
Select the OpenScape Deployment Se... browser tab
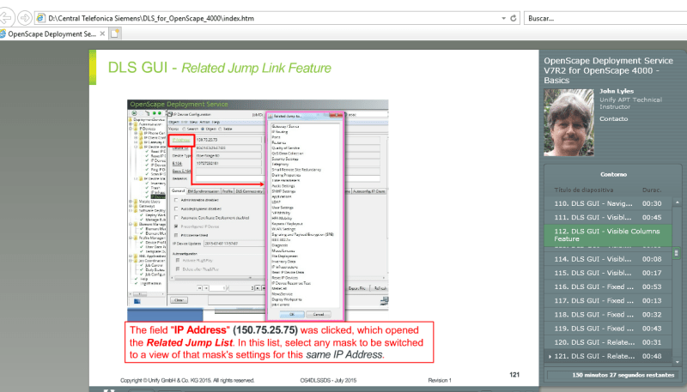tap(52, 33)
